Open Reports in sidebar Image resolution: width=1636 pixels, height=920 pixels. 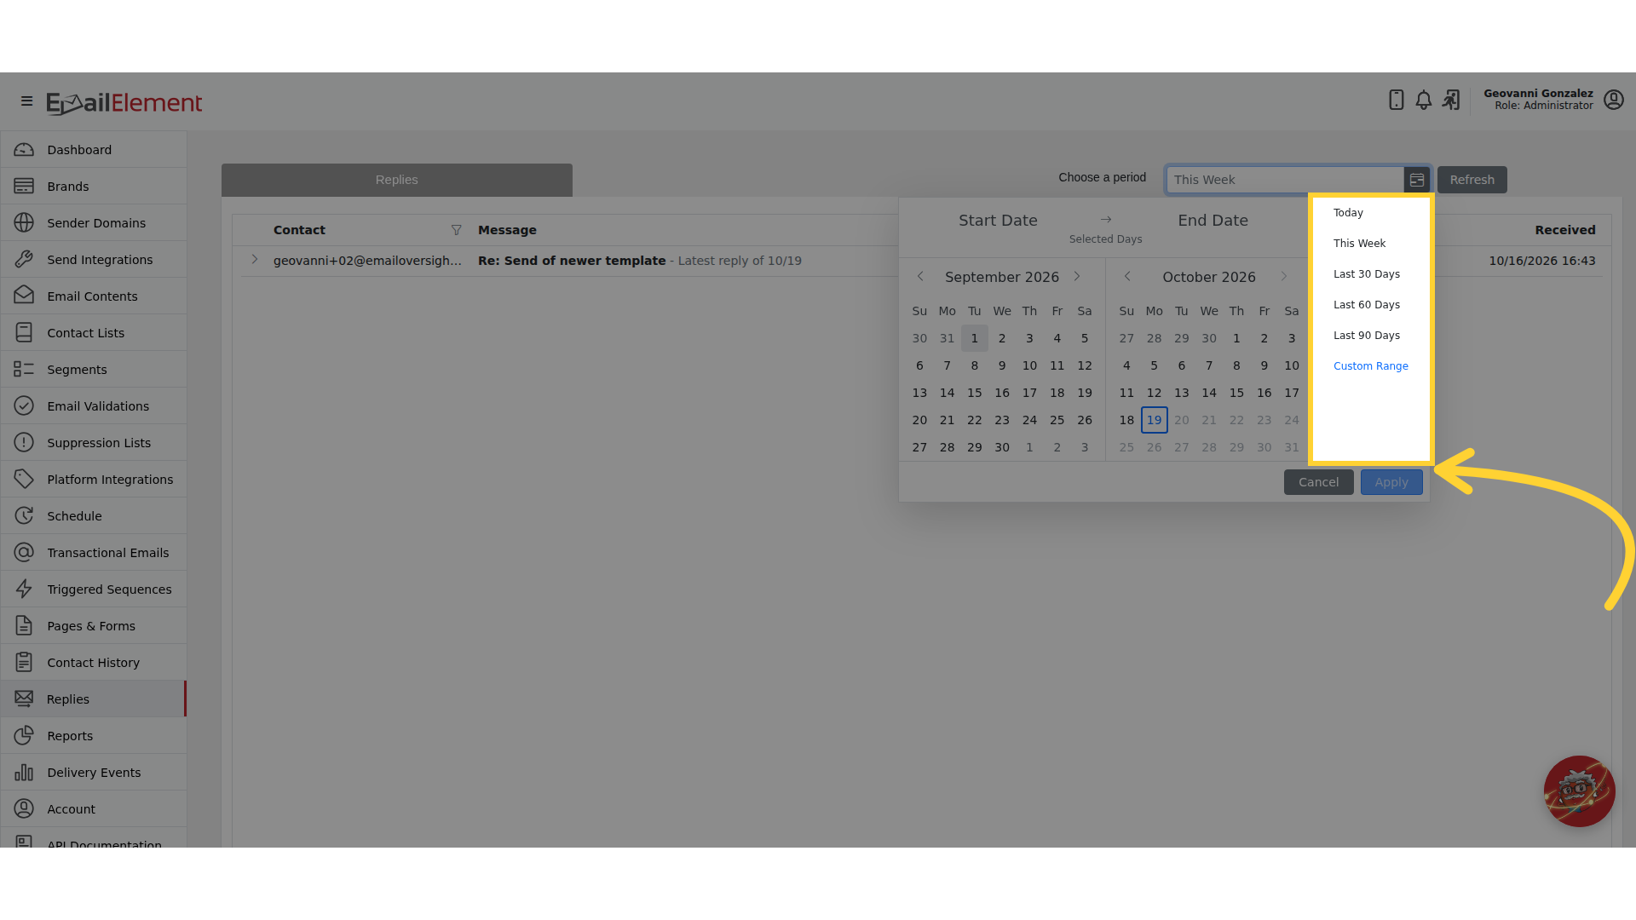pos(94,736)
